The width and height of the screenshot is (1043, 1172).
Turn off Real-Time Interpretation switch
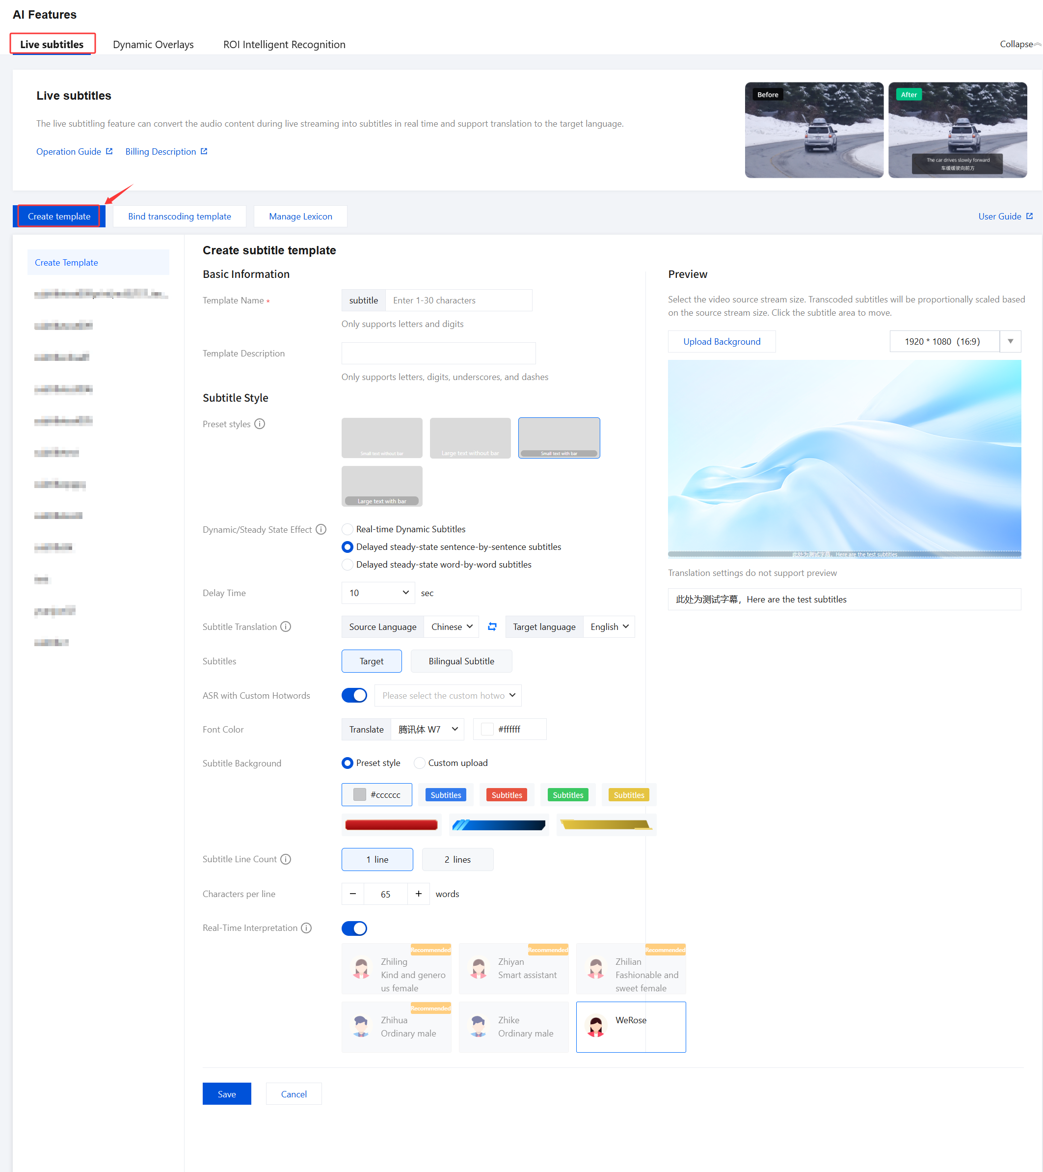354,928
